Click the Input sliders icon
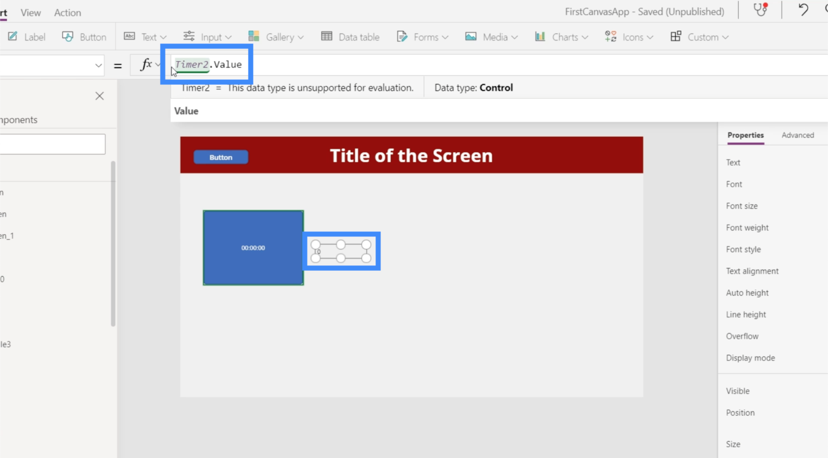This screenshot has height=458, width=828. click(189, 36)
